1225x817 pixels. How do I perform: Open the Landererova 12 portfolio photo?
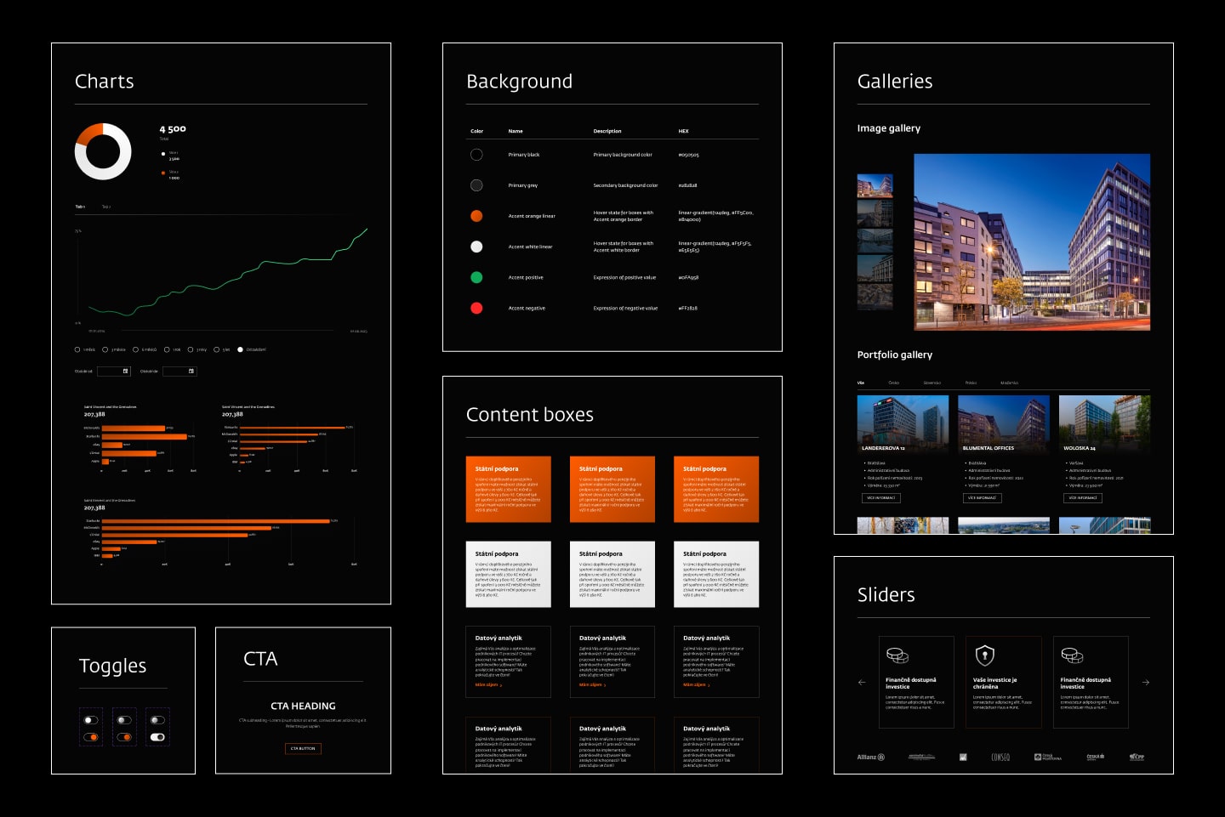[x=903, y=423]
